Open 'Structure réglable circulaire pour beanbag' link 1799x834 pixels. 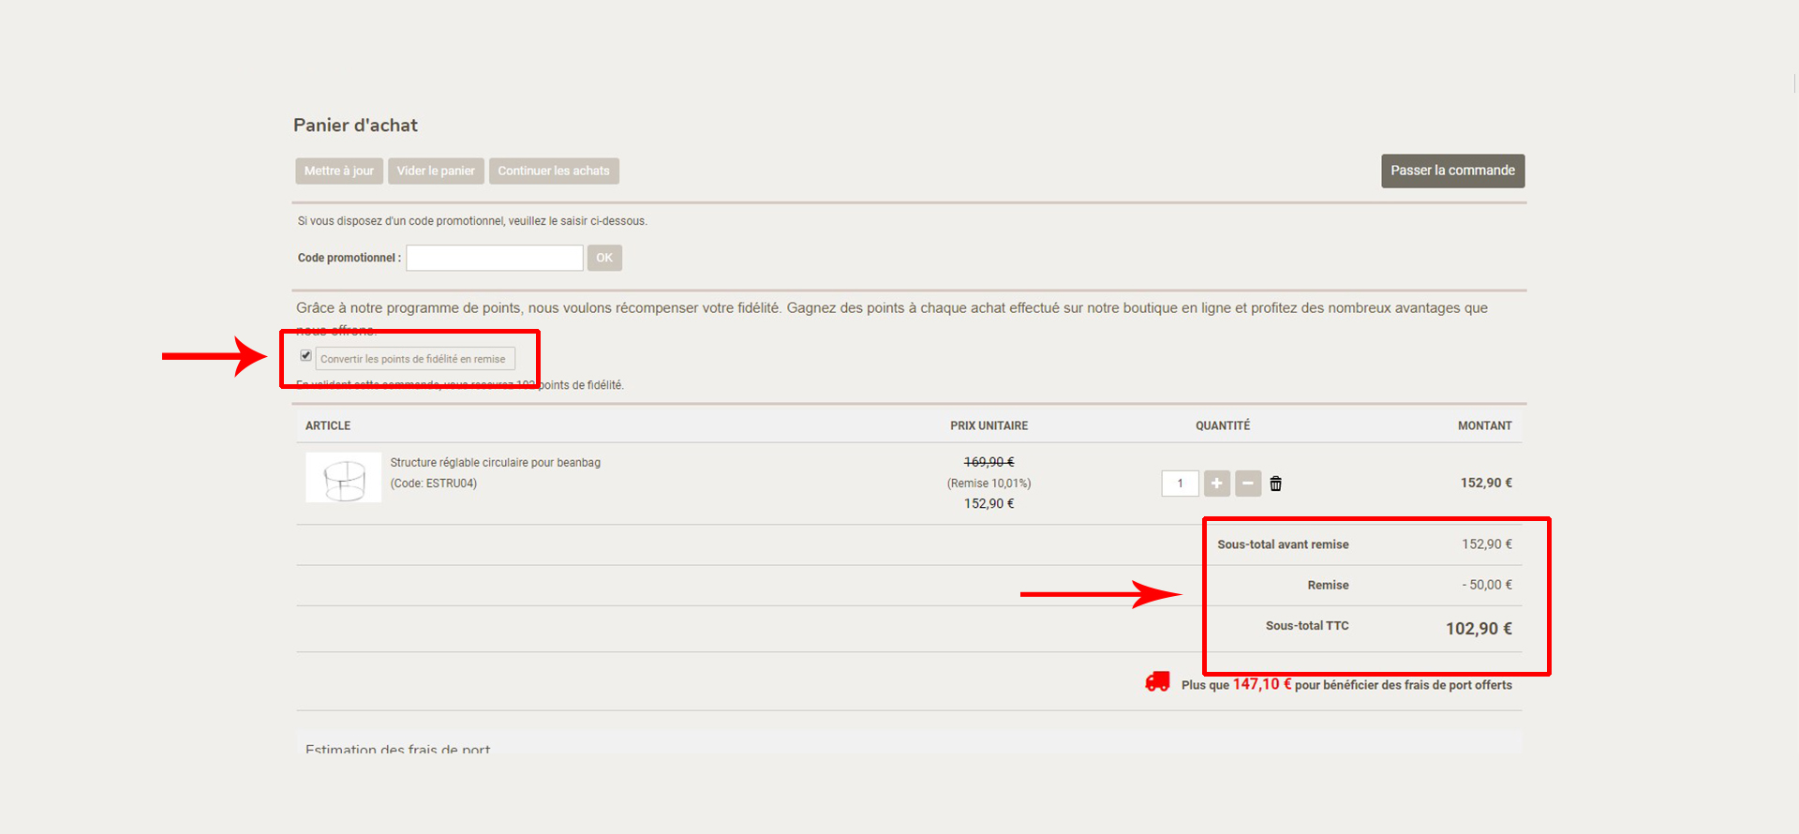coord(495,463)
